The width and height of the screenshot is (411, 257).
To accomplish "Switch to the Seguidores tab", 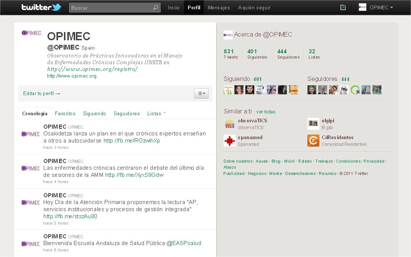I will tap(127, 113).
